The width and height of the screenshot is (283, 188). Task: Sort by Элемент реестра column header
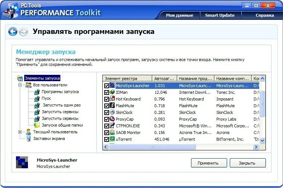[x=127, y=79]
